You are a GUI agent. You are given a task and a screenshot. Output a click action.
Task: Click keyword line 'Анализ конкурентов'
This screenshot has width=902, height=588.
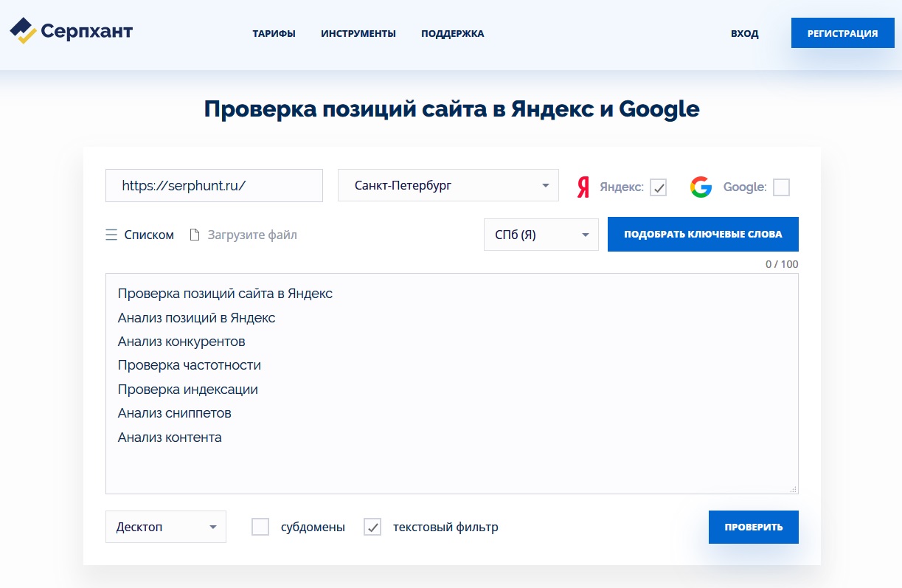[x=181, y=342]
